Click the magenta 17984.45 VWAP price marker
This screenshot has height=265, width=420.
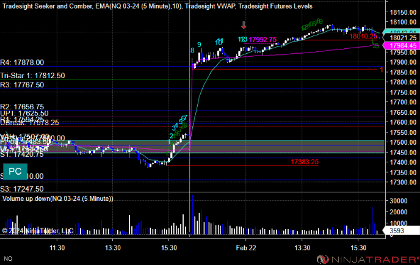tap(403, 46)
